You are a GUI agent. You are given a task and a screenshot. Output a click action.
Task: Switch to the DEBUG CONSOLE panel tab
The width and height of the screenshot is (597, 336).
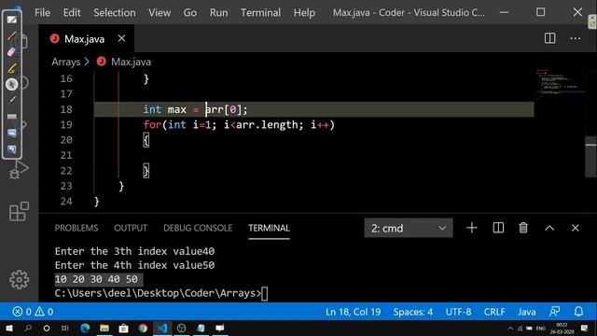198,228
